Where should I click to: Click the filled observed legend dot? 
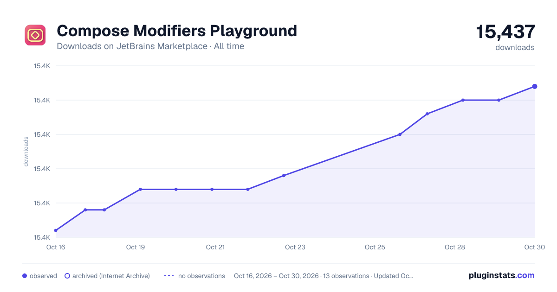tap(25, 276)
